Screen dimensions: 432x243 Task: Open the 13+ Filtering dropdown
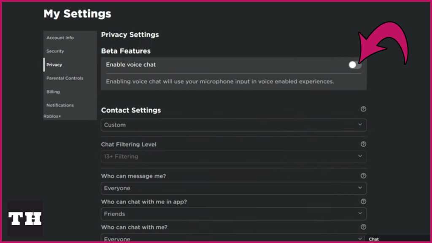[234, 157]
